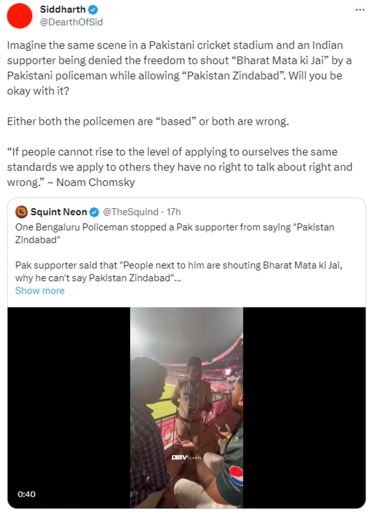This screenshot has width=372, height=518.
Task: Click the verified badge beside Squint Neon
Action: pos(95,212)
